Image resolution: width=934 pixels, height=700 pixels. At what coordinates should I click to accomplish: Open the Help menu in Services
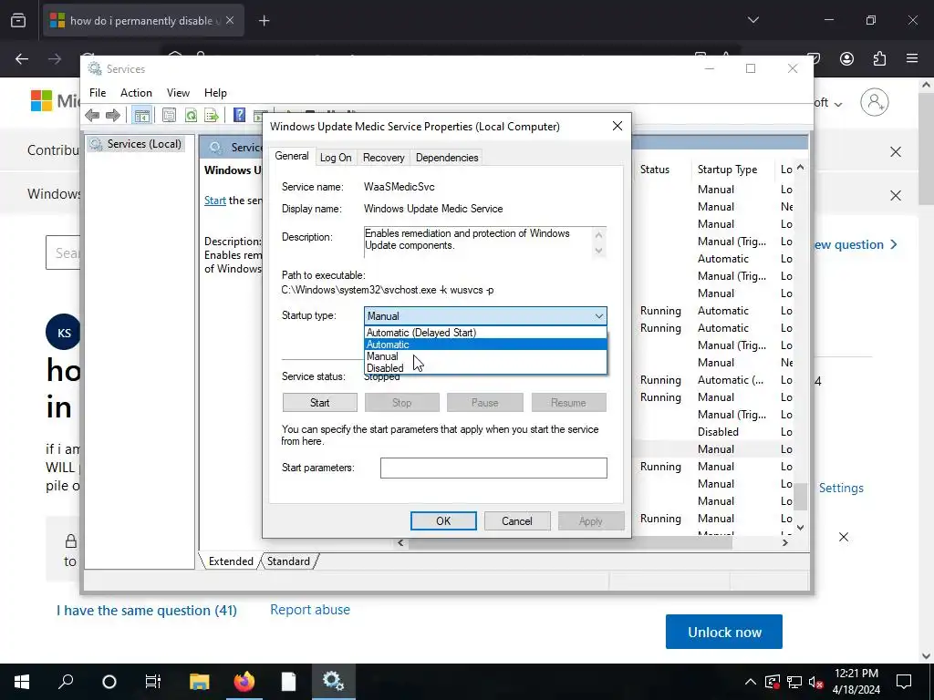215,93
